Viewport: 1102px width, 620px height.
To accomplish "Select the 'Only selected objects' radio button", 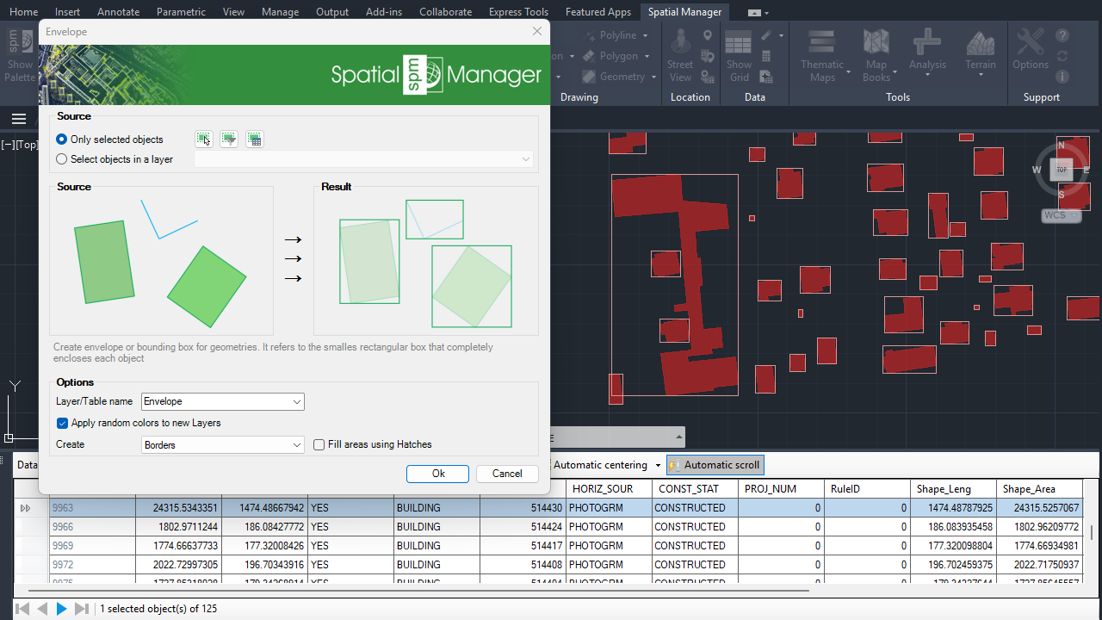I will click(x=62, y=139).
